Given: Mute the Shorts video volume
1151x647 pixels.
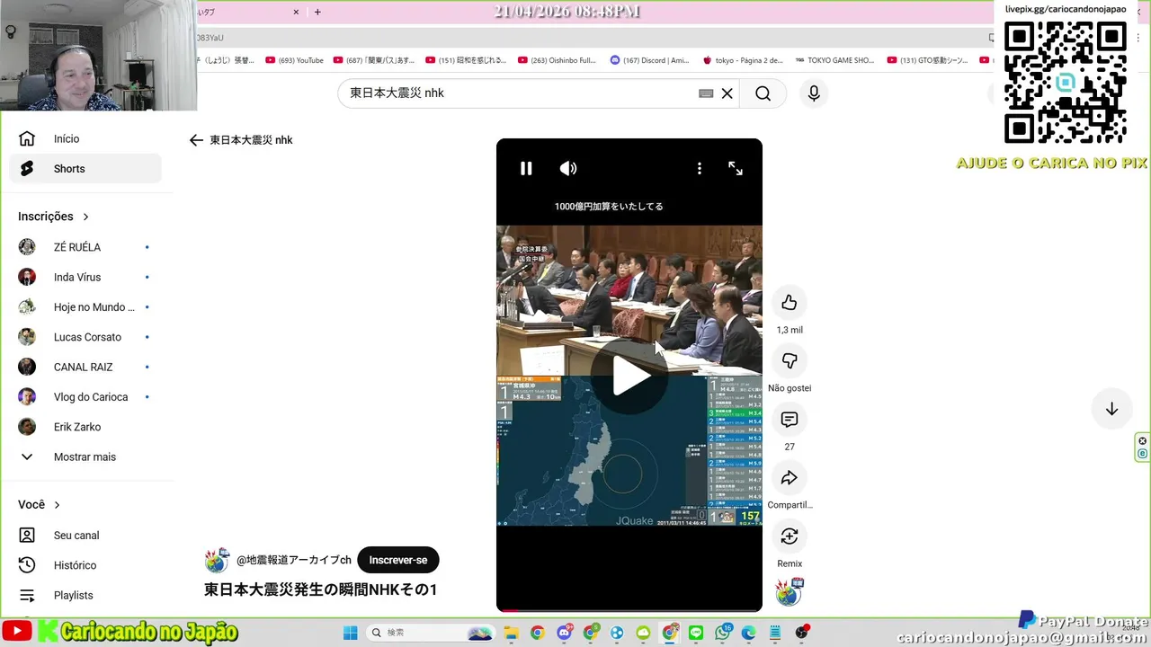Looking at the screenshot, I should pos(568,168).
